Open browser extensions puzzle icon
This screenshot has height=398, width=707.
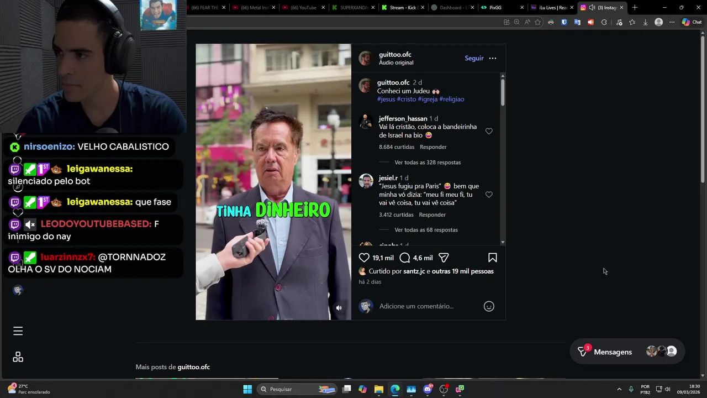tap(604, 22)
